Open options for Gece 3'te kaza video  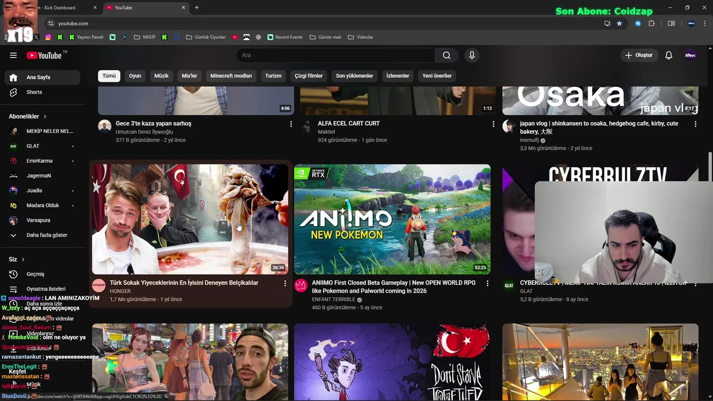[291, 124]
